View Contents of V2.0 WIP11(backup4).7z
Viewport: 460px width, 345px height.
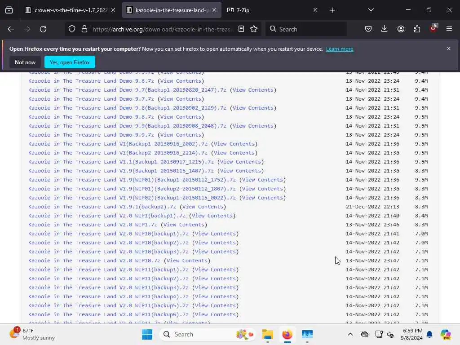click(215, 296)
